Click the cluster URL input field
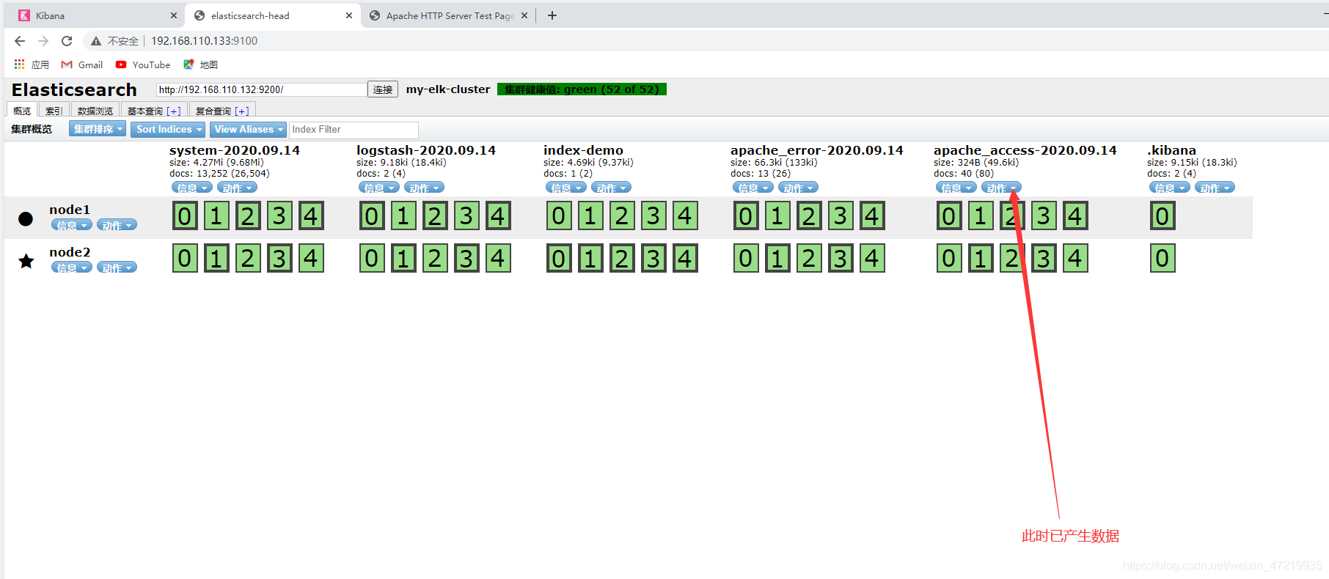Image resolution: width=1329 pixels, height=579 pixels. click(261, 89)
